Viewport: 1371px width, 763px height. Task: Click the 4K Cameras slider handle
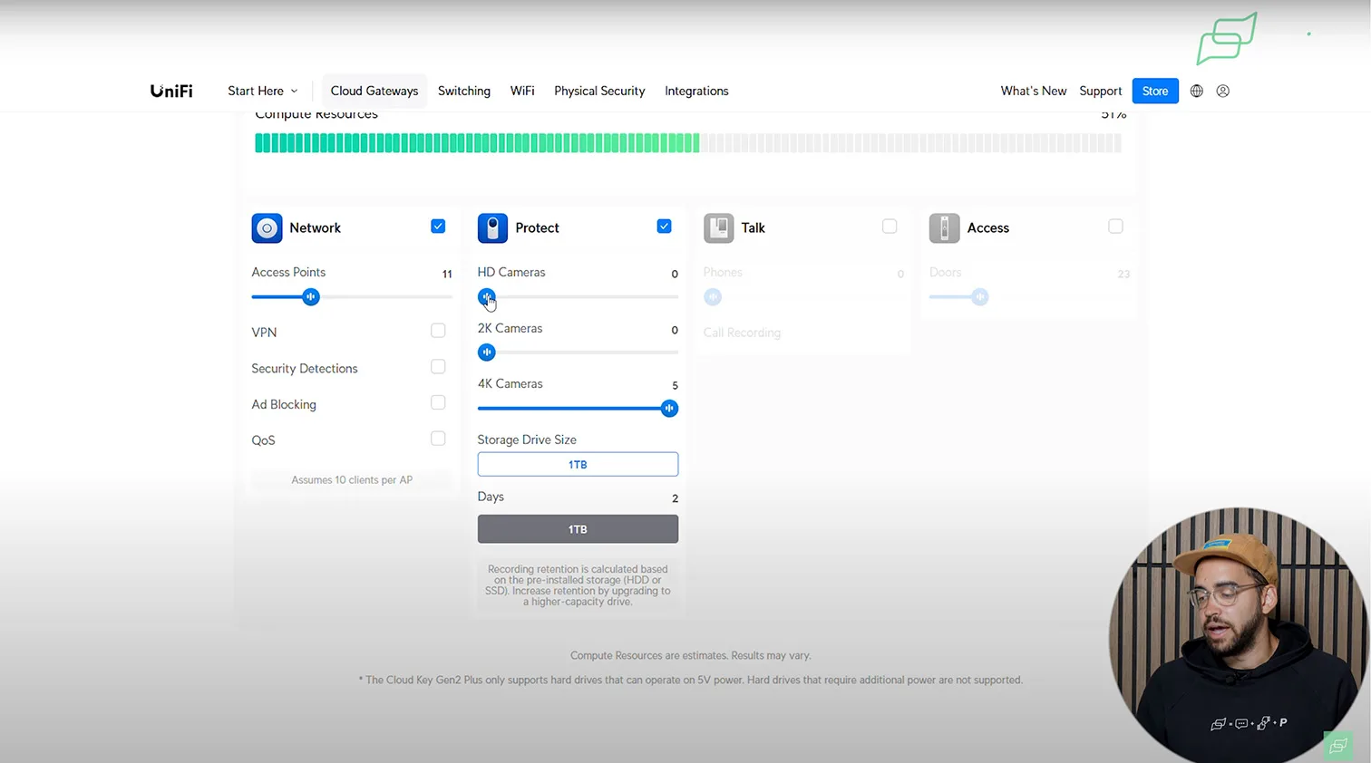pos(669,409)
